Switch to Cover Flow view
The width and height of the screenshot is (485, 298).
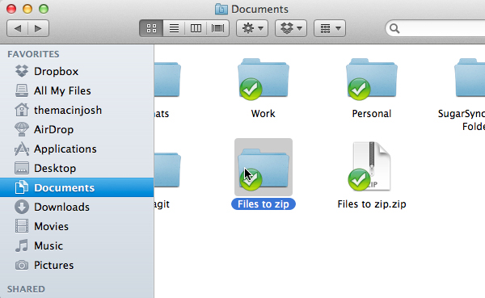(x=217, y=28)
